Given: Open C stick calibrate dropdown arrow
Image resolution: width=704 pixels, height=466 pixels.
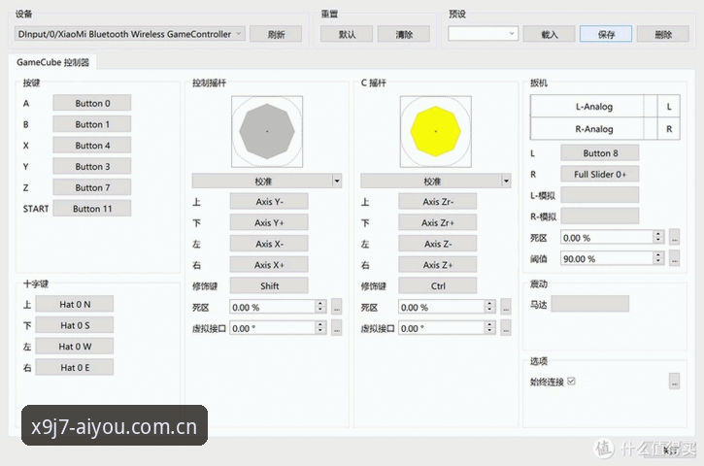Looking at the screenshot, I should tap(506, 181).
